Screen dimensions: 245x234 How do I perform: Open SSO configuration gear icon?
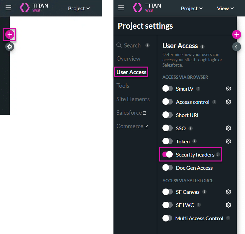(x=228, y=128)
